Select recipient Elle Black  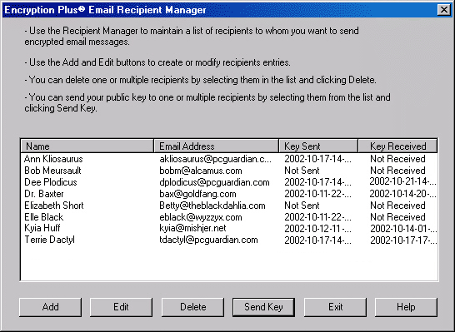(44, 217)
